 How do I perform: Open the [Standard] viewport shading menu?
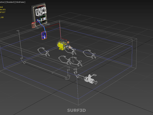pyautogui.click(x=10, y=2)
